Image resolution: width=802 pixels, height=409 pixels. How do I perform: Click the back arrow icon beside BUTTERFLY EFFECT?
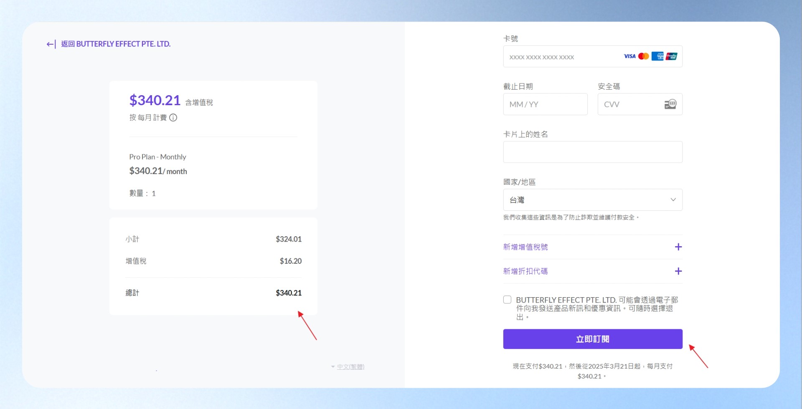[51, 44]
